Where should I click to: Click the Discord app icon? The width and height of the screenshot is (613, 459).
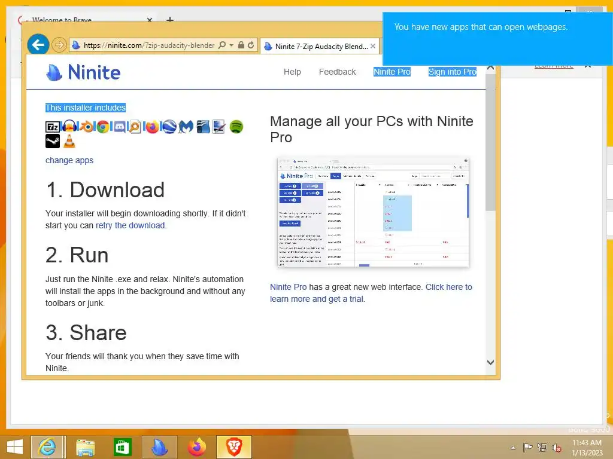(120, 127)
